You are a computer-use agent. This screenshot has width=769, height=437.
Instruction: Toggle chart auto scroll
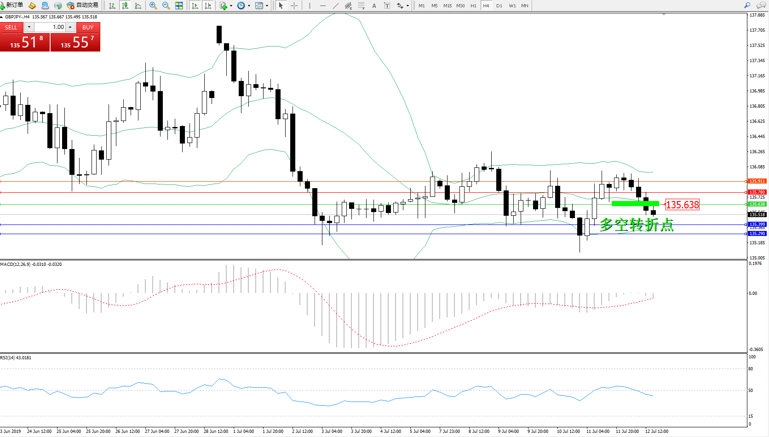195,6
